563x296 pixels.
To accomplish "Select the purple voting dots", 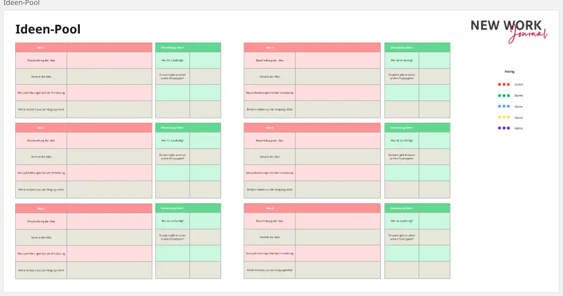I will coord(503,128).
